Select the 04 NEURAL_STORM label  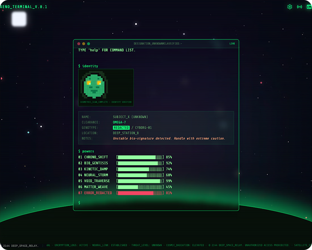pyautogui.click(x=93, y=175)
